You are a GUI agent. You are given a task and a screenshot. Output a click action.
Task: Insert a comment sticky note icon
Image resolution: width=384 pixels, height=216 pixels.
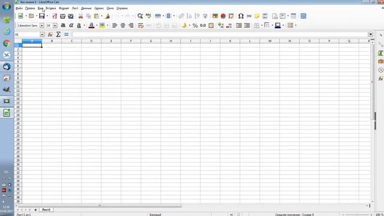click(257, 16)
